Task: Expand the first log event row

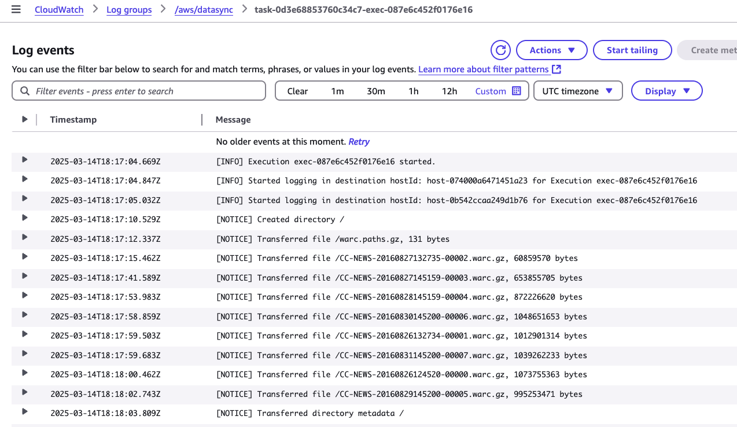Action: [x=24, y=161]
